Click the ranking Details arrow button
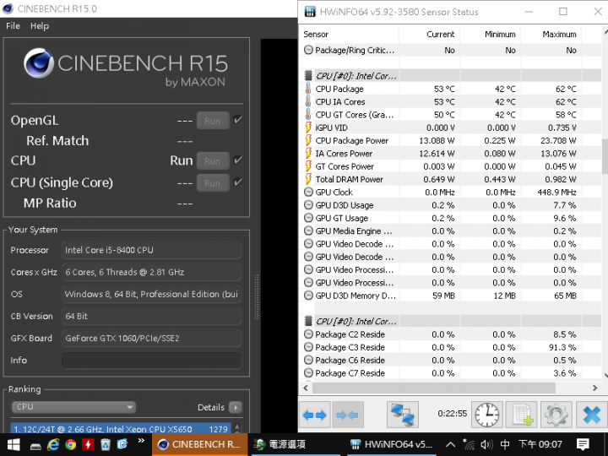The width and height of the screenshot is (608, 456). coord(236,407)
